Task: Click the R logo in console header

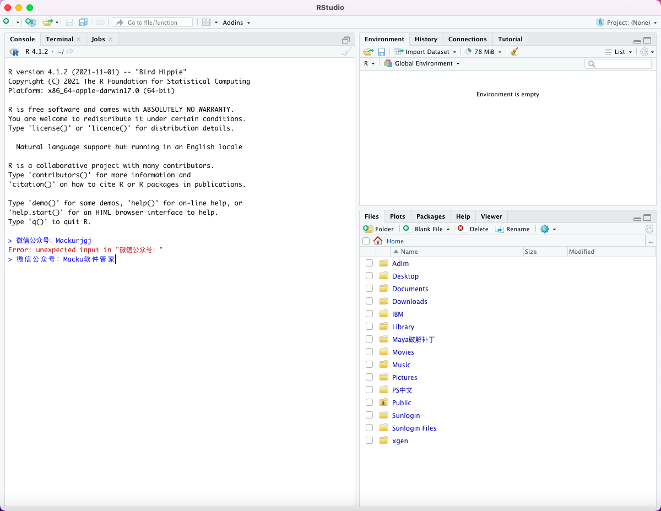Action: point(14,52)
